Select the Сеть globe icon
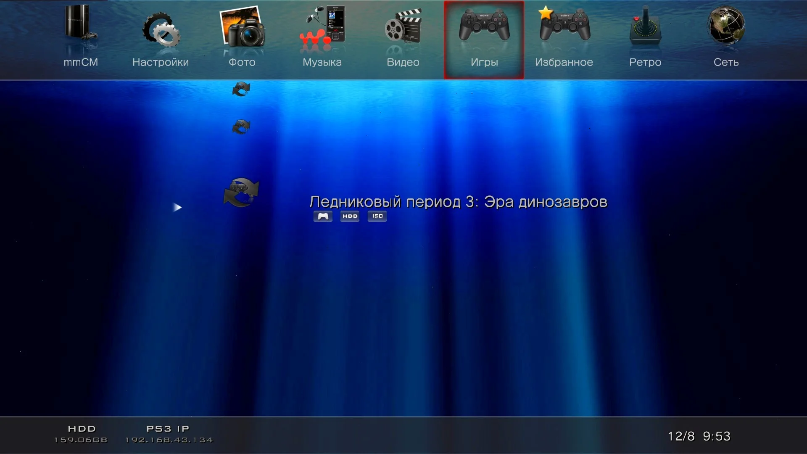 tap(726, 25)
